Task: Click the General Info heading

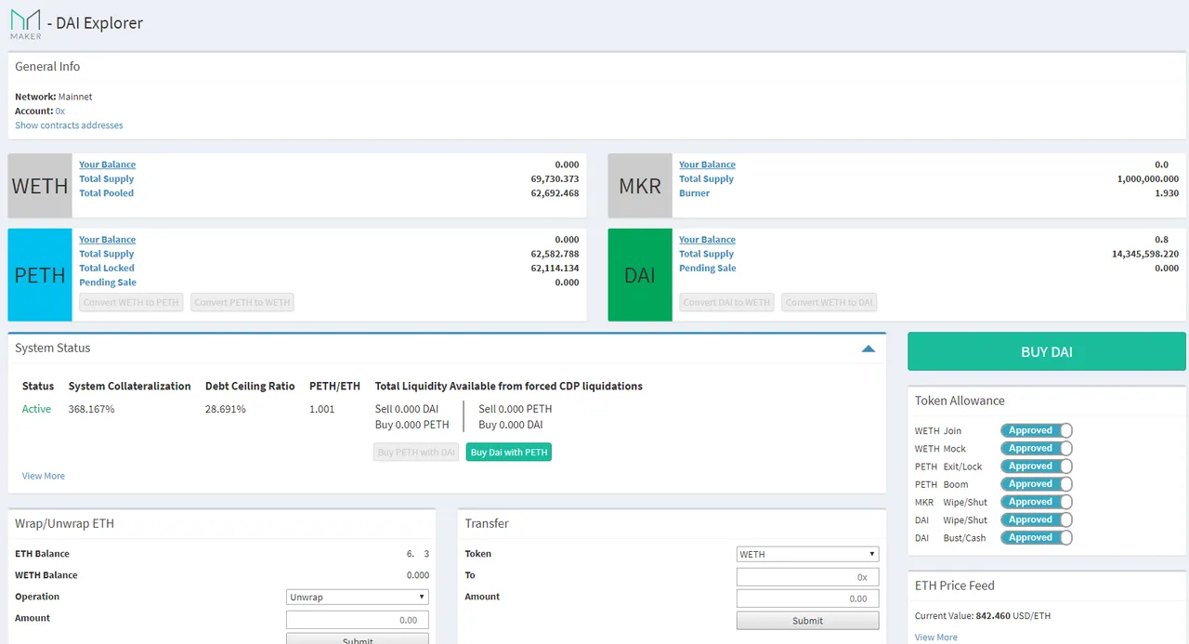Action: pos(47,67)
